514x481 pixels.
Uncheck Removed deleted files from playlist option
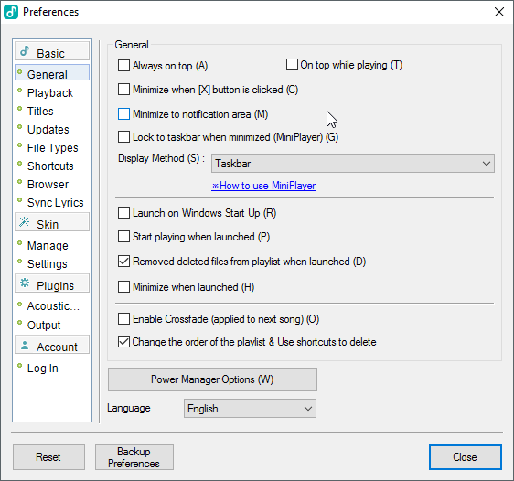[x=123, y=262]
